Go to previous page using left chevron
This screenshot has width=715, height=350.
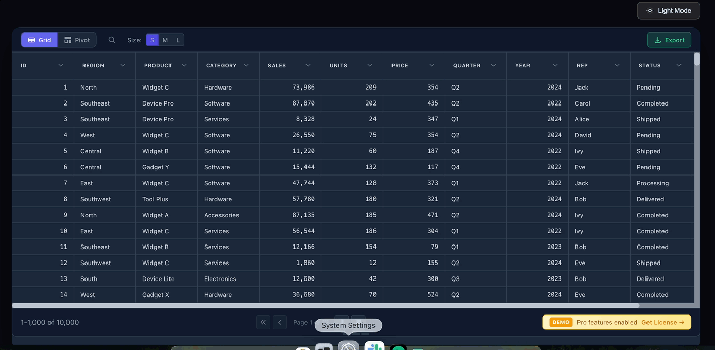click(x=280, y=322)
